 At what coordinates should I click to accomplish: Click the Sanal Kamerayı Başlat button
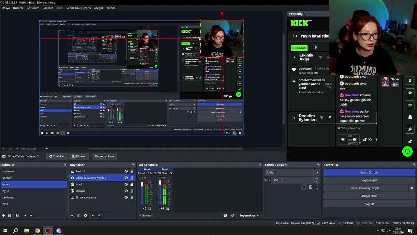[x=365, y=188]
